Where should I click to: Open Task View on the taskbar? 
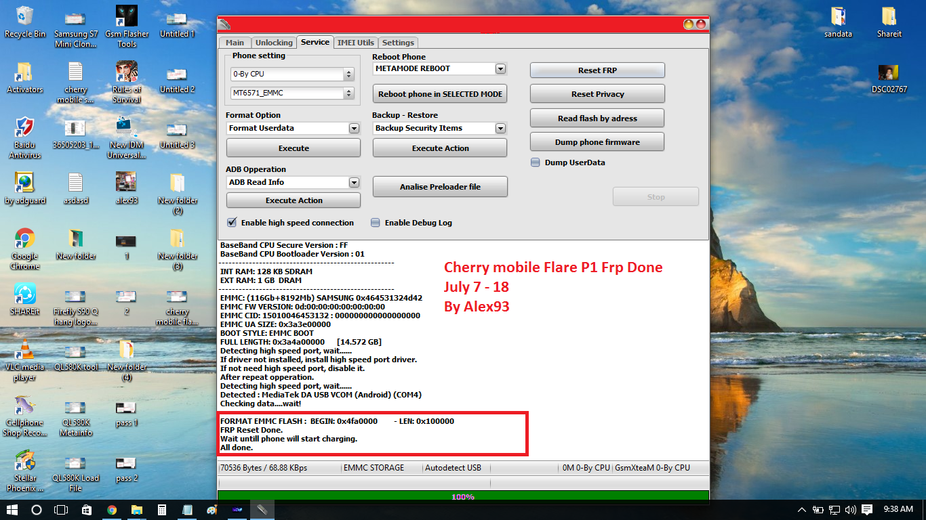tap(61, 510)
